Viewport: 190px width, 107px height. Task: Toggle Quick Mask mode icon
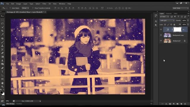[x=2, y=97]
